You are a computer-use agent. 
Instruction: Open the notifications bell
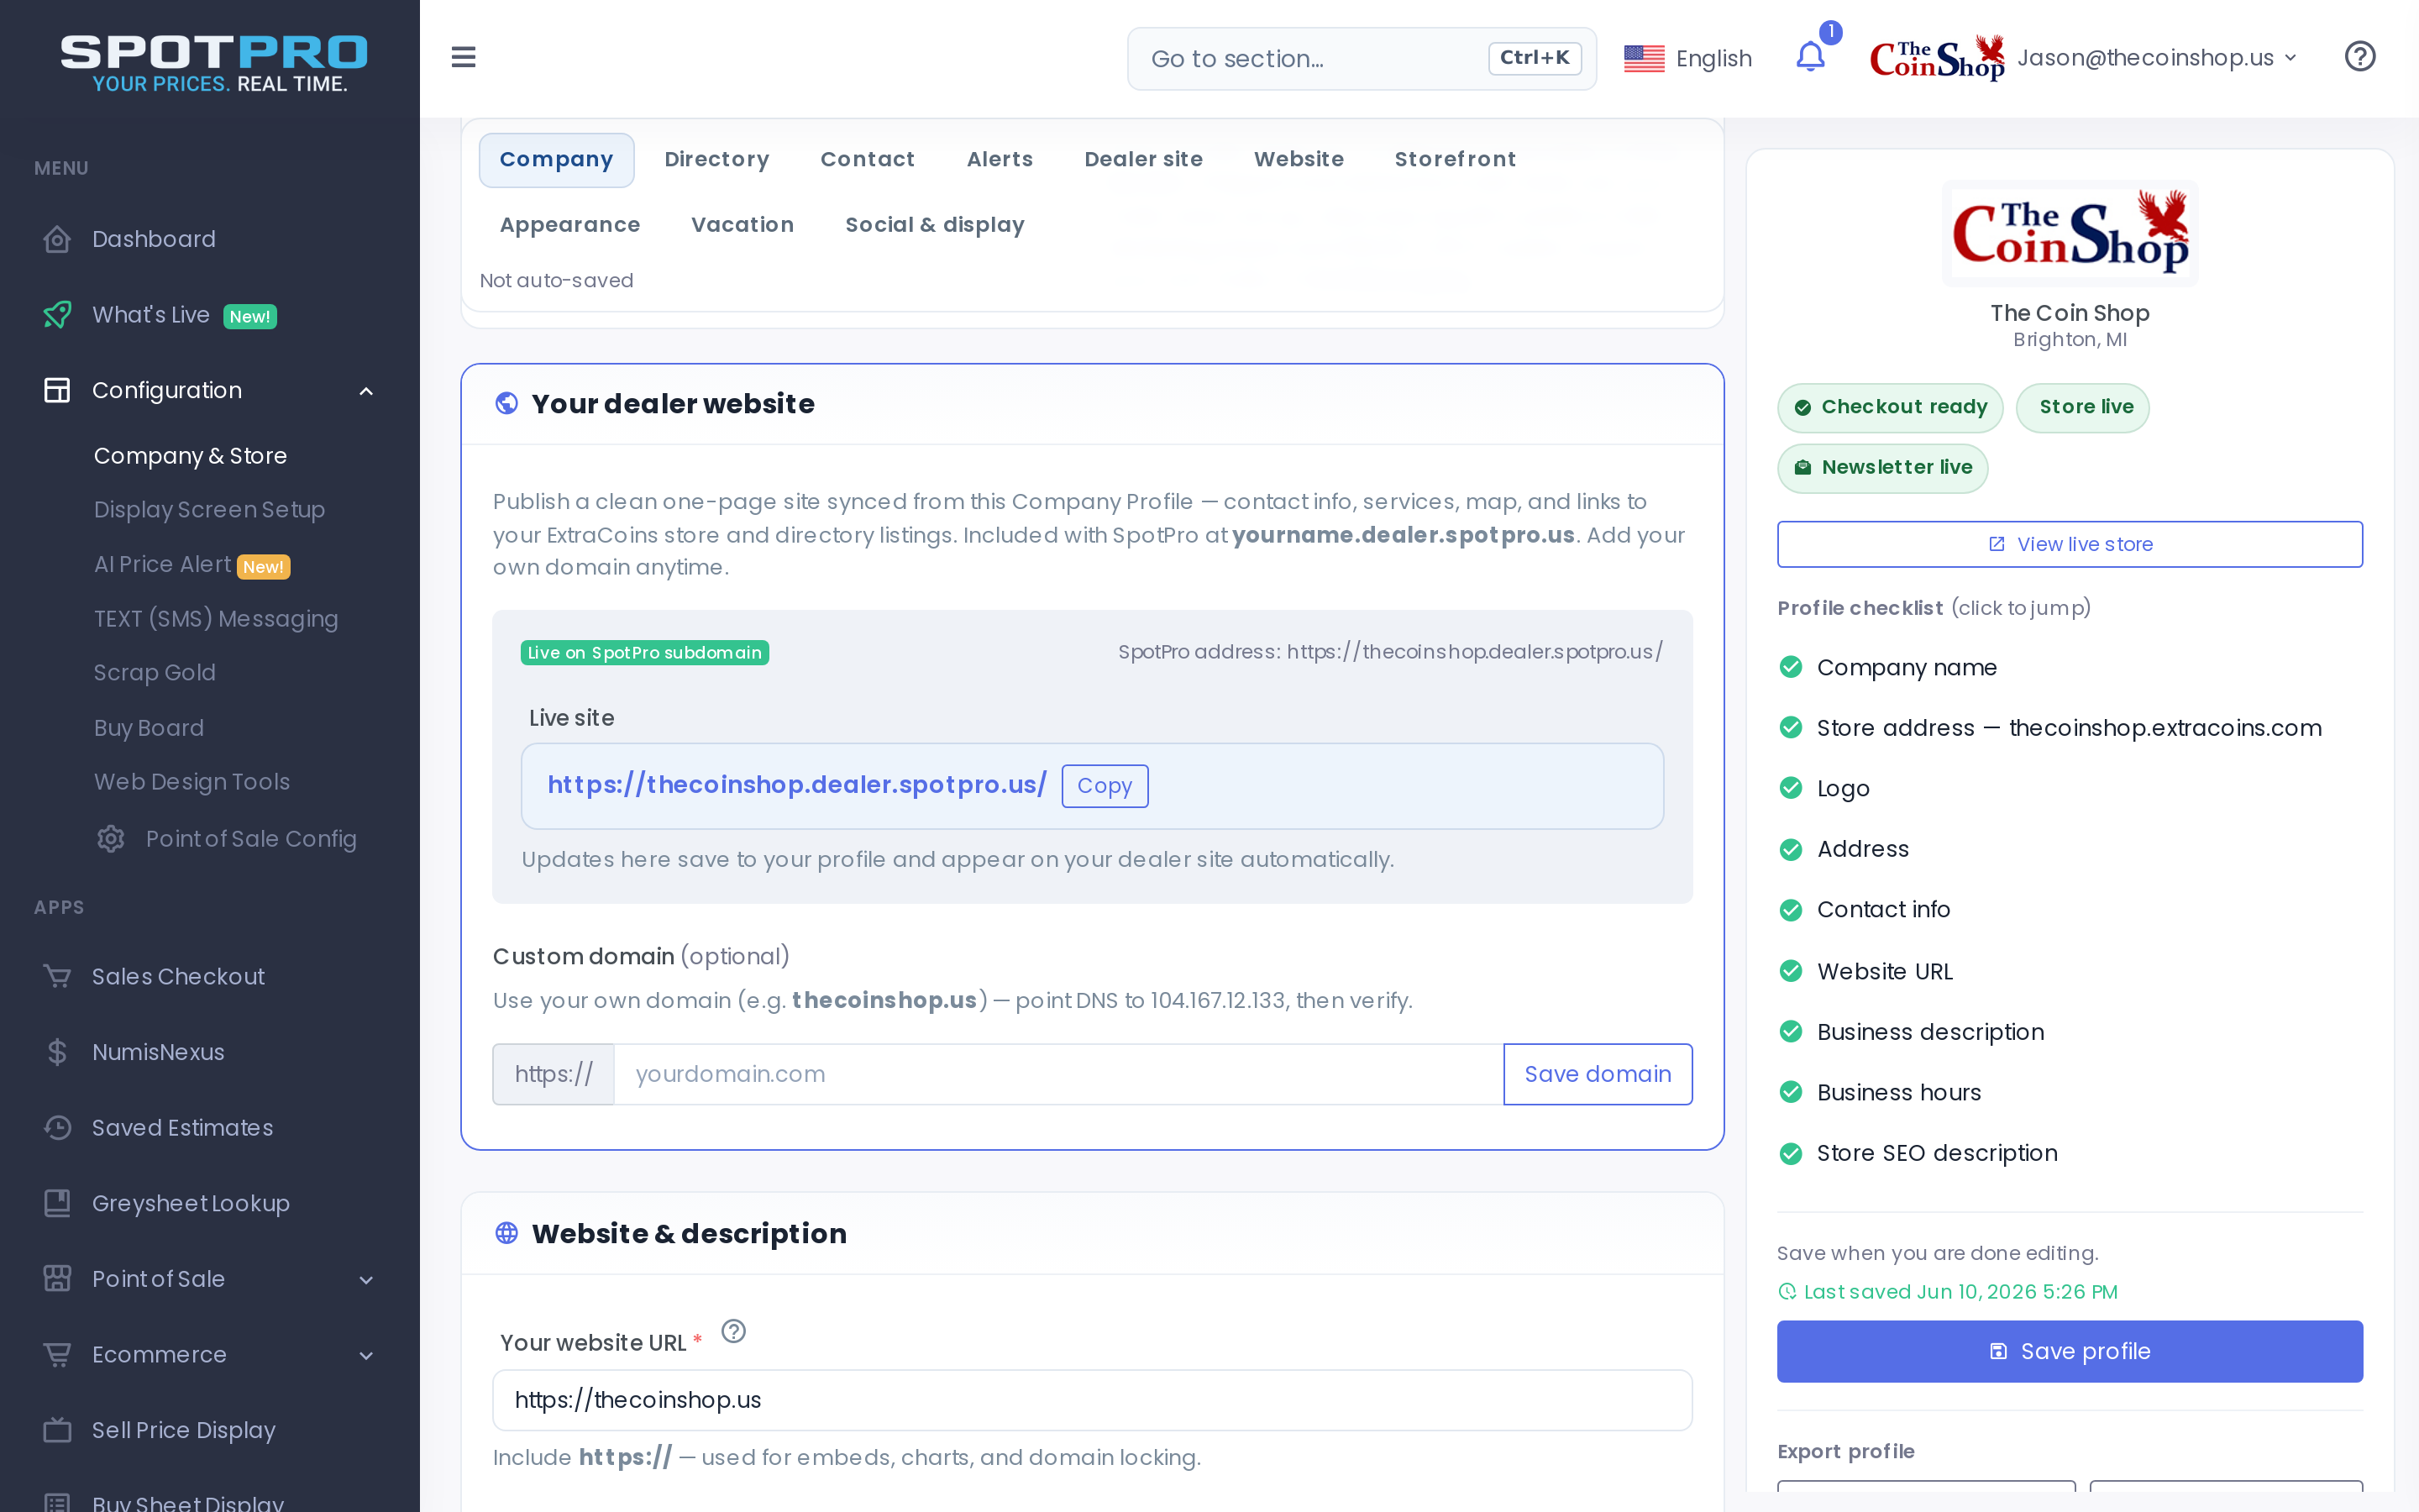[x=1810, y=57]
